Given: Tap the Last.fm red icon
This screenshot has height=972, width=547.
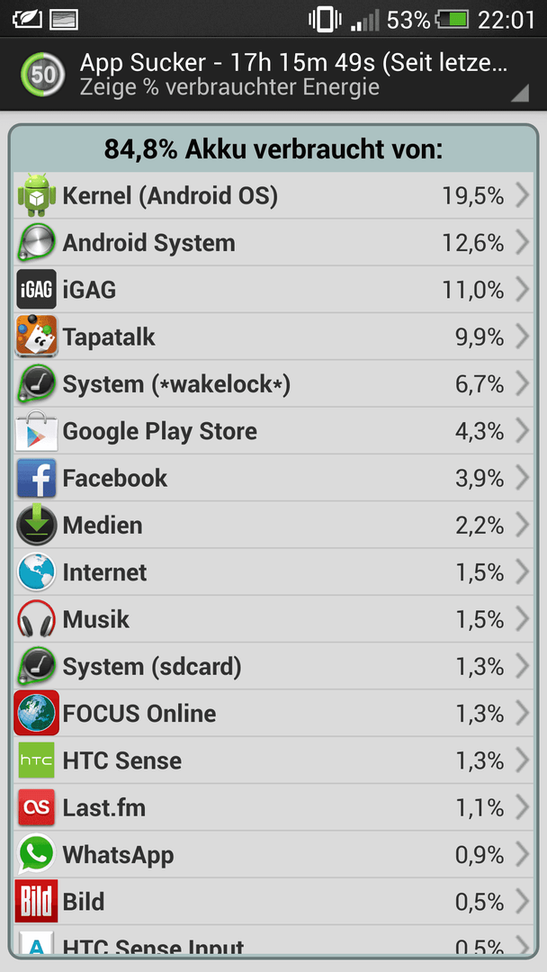Looking at the screenshot, I should tap(37, 807).
